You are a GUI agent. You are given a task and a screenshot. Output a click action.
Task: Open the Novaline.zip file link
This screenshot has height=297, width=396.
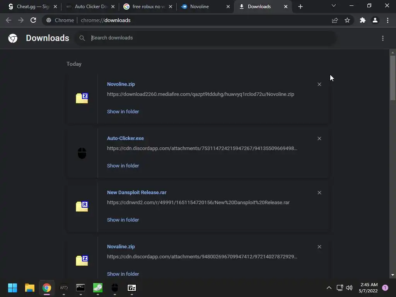121,246
